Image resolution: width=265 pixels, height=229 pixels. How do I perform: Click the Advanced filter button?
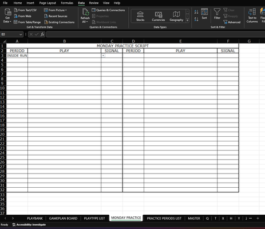point(232,22)
